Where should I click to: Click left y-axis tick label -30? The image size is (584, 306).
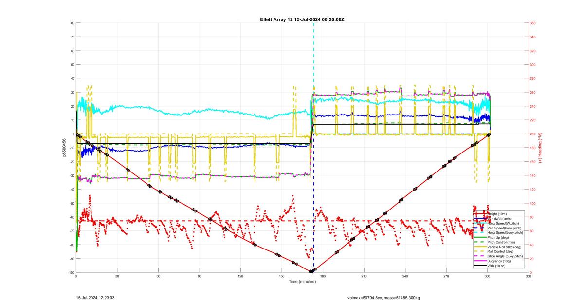[x=71, y=175]
